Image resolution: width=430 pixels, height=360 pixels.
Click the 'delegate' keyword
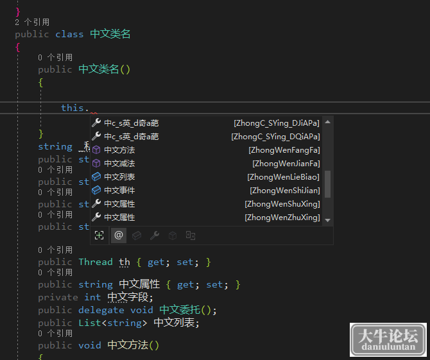[101, 310]
